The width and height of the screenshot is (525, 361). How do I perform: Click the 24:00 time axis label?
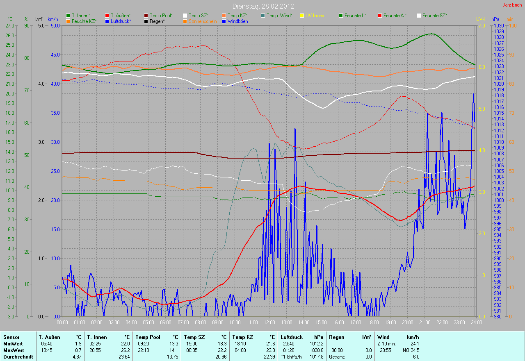(476, 322)
